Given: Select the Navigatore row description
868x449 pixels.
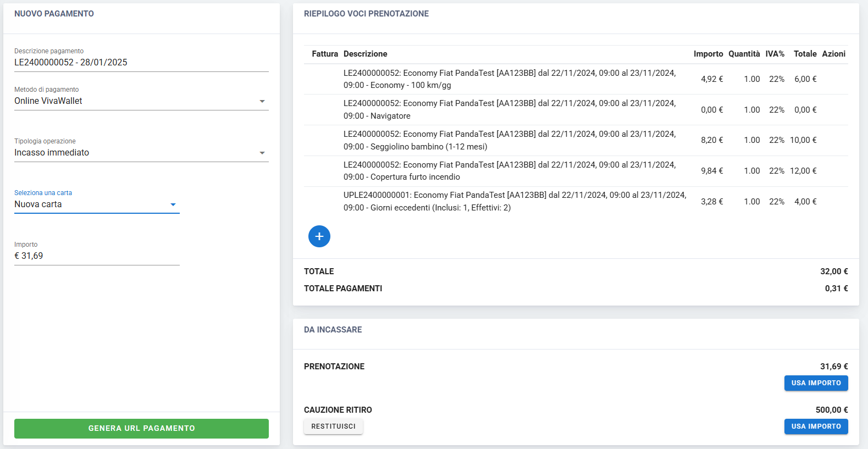Looking at the screenshot, I should [x=510, y=110].
